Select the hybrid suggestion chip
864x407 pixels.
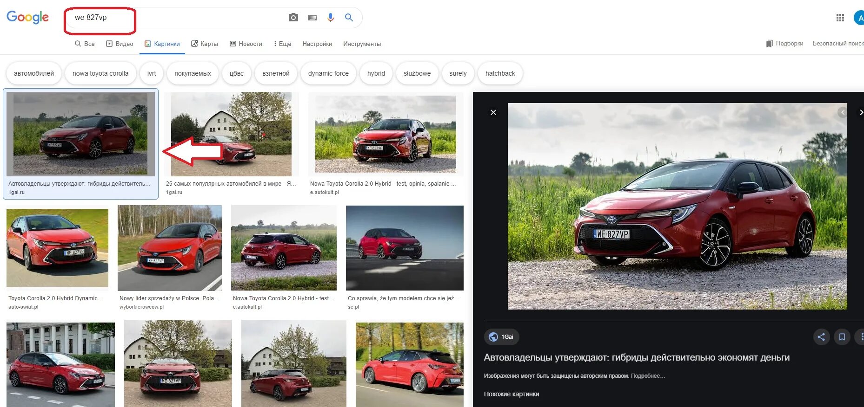tap(376, 73)
